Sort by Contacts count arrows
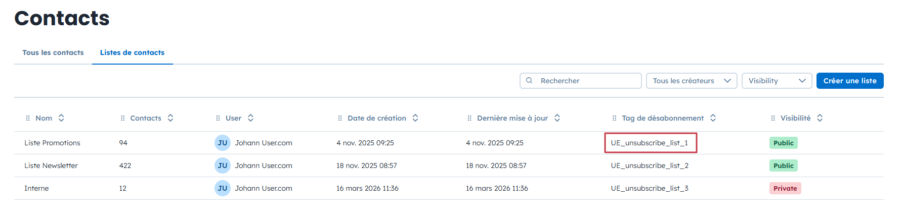Screen dimensions: 903x223 point(170,118)
